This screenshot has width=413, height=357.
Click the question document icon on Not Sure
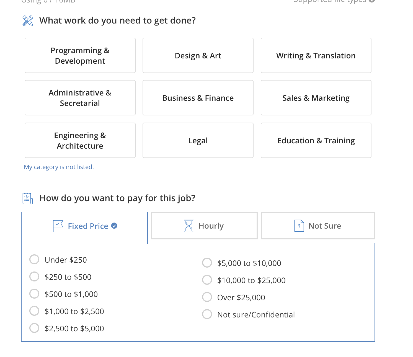click(299, 226)
